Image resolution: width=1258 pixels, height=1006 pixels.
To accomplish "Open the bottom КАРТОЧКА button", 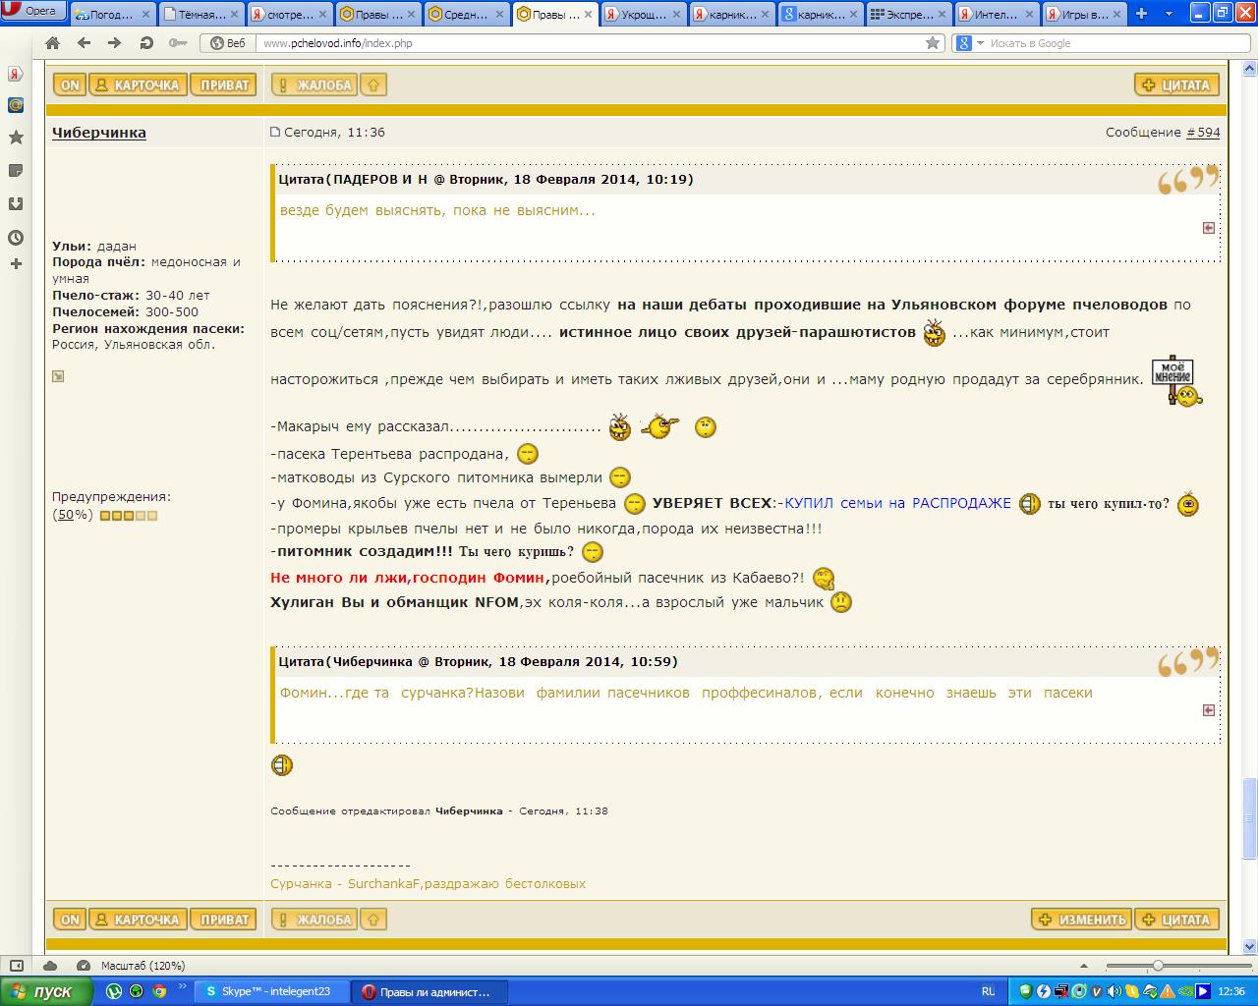I will pyautogui.click(x=138, y=920).
